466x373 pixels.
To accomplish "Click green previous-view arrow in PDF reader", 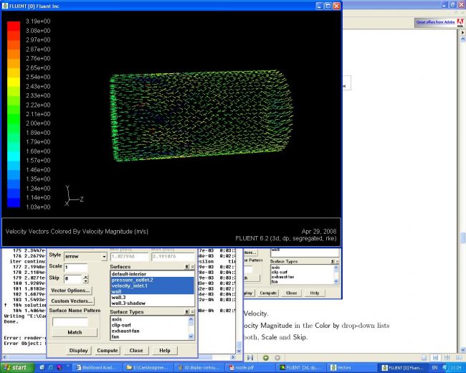I will 266,358.
